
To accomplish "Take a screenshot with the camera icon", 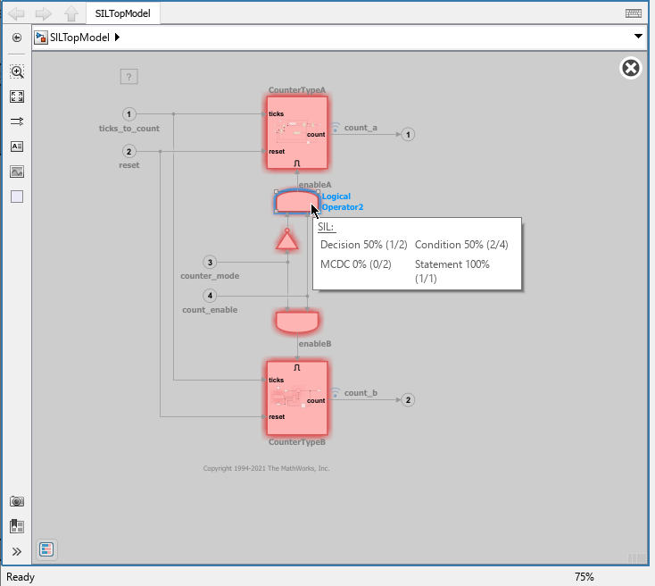I will [x=17, y=502].
